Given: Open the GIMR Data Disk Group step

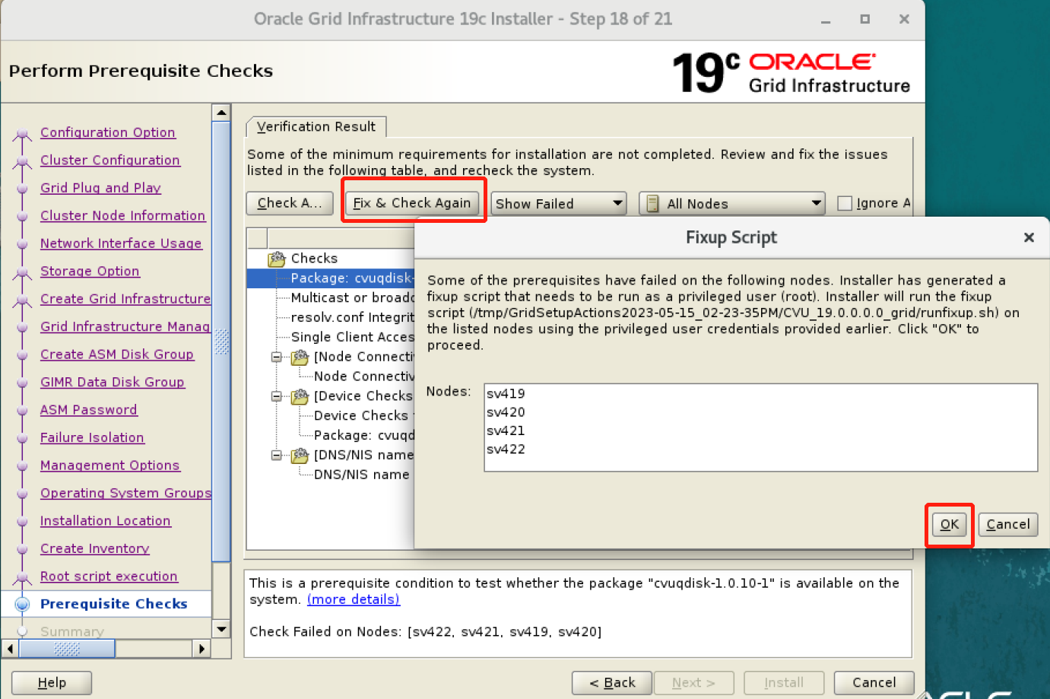Looking at the screenshot, I should (x=113, y=383).
